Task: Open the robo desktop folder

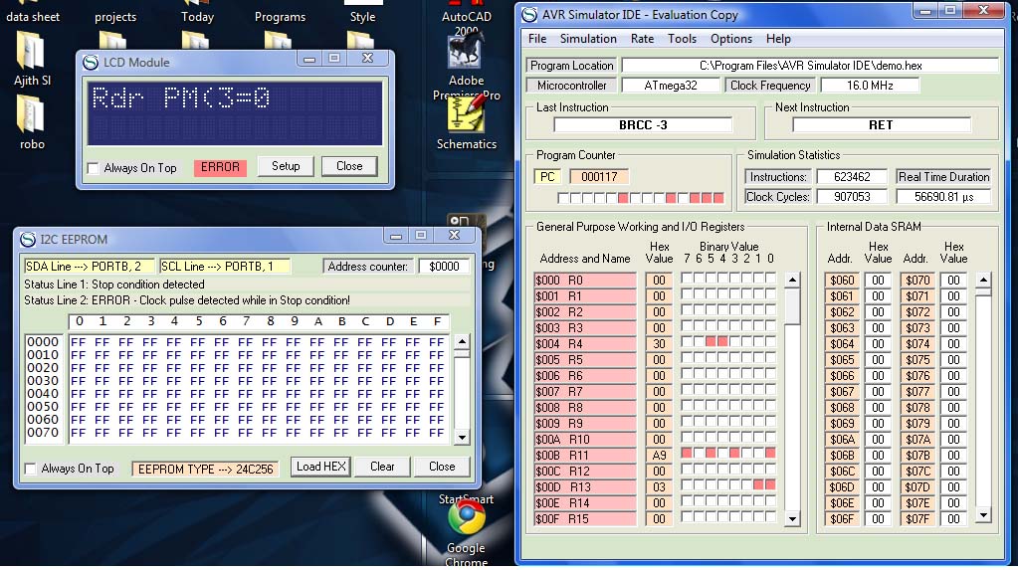Action: [x=32, y=122]
